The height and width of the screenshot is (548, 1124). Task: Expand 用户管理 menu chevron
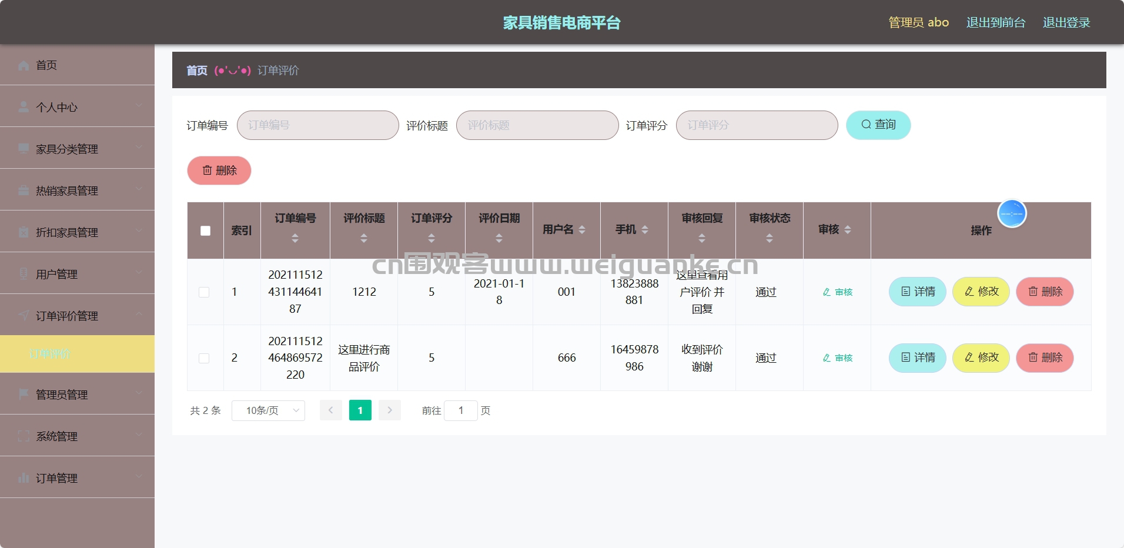pos(139,273)
